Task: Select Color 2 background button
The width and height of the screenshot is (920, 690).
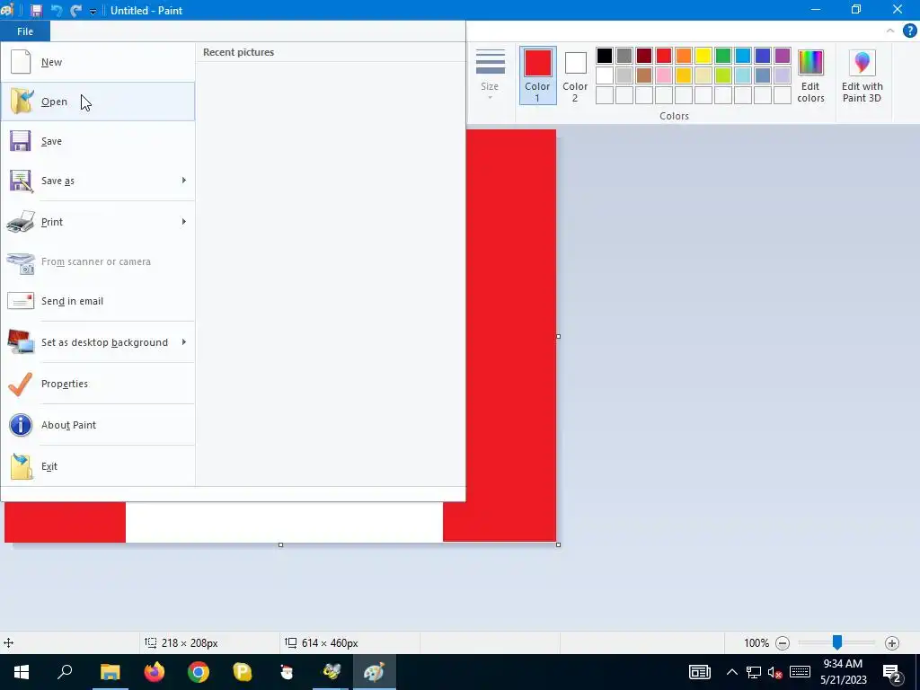Action: 575,75
